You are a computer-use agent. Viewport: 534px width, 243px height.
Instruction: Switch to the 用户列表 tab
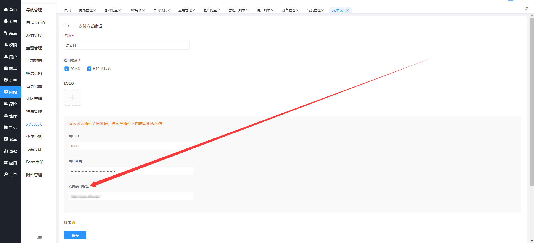tap(263, 10)
